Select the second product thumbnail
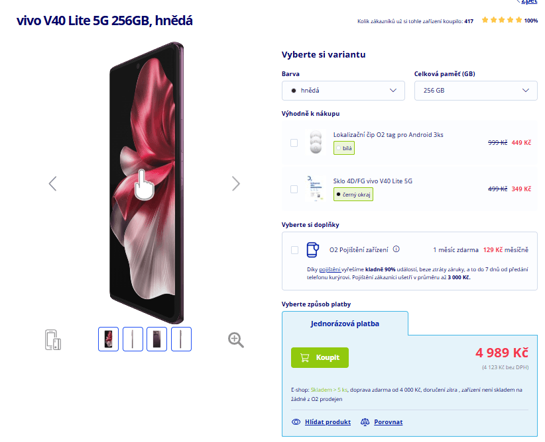This screenshot has height=442, width=545. (x=133, y=339)
